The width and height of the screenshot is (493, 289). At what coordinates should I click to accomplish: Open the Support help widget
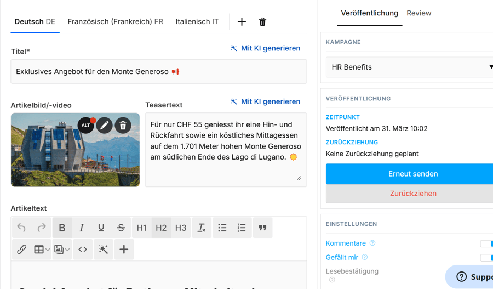470,277
